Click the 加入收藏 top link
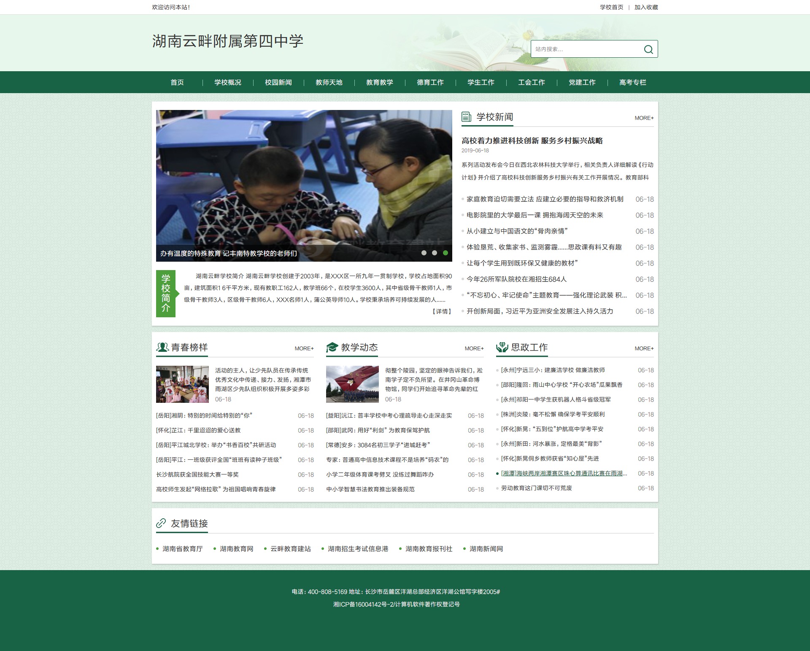Screen dimensions: 810x651 coord(646,7)
